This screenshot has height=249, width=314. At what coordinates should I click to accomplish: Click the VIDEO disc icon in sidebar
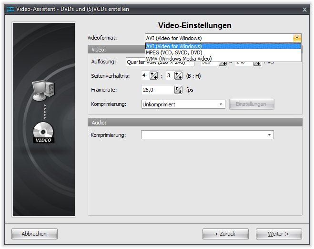(x=44, y=132)
